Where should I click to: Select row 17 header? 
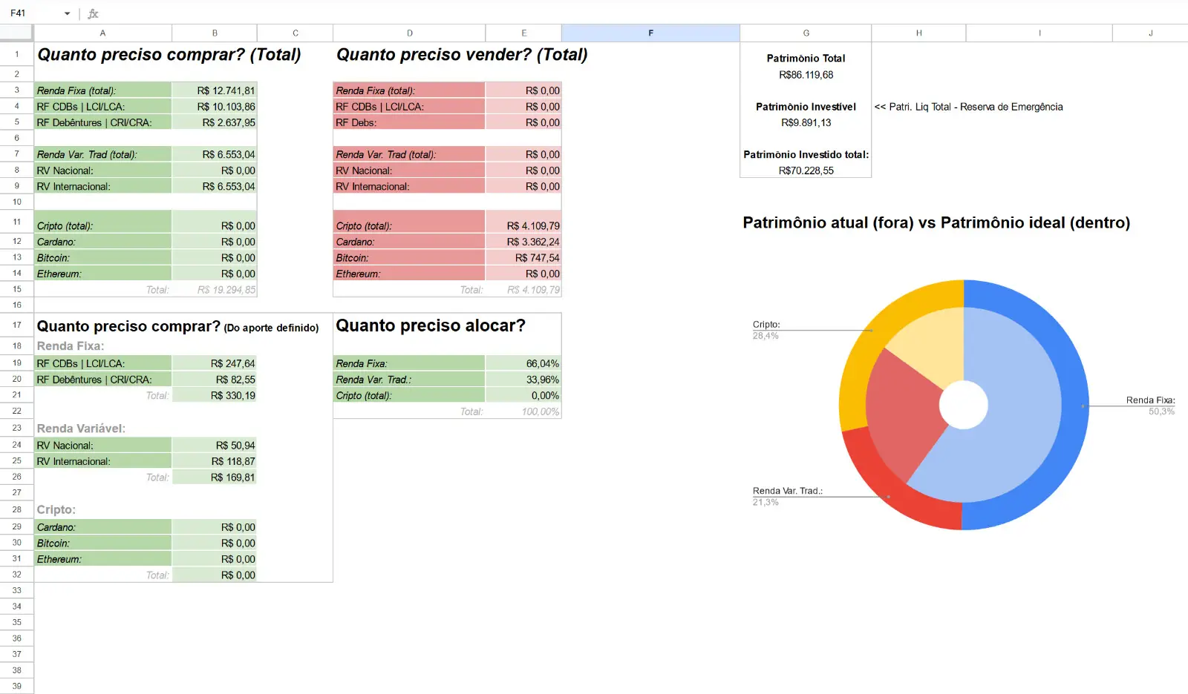pyautogui.click(x=16, y=325)
